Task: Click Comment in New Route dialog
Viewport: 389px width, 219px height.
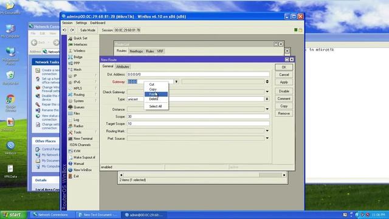Action: point(284,99)
